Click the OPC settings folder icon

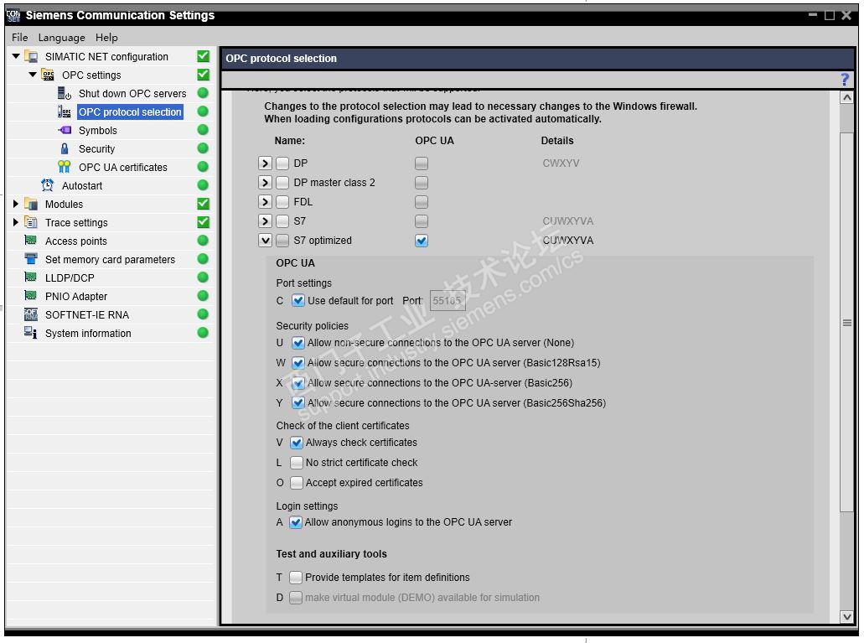click(48, 75)
